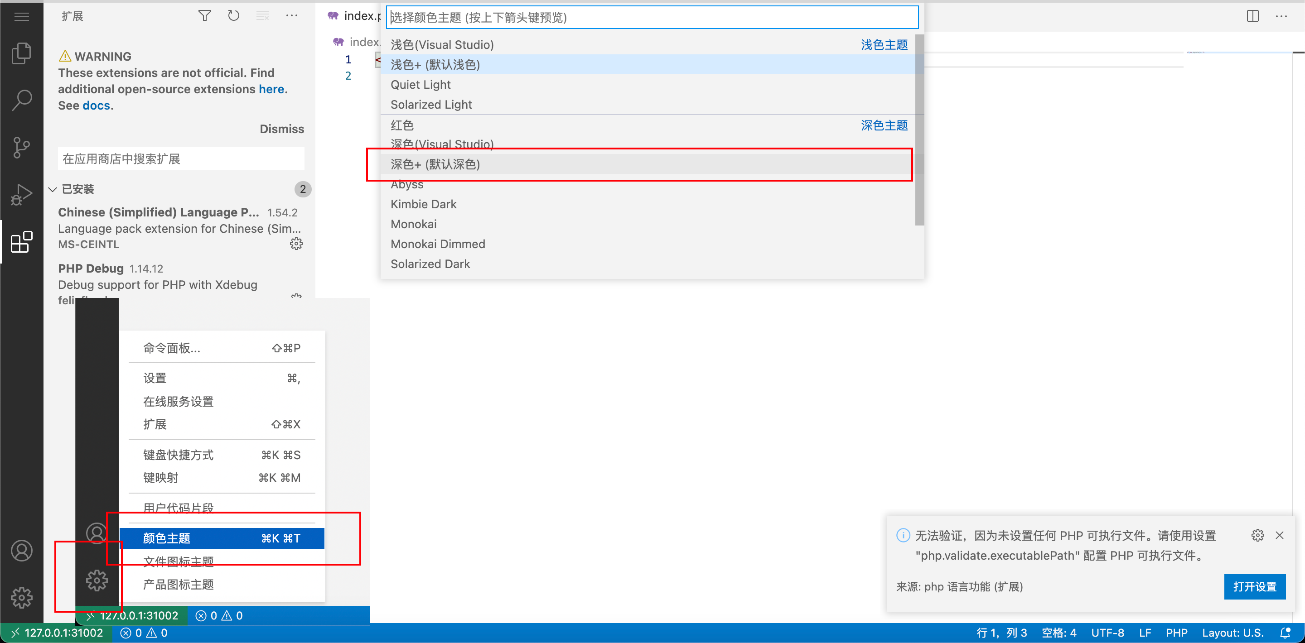The image size is (1305, 643).
Task: Open the Explorer files icon
Action: point(21,53)
